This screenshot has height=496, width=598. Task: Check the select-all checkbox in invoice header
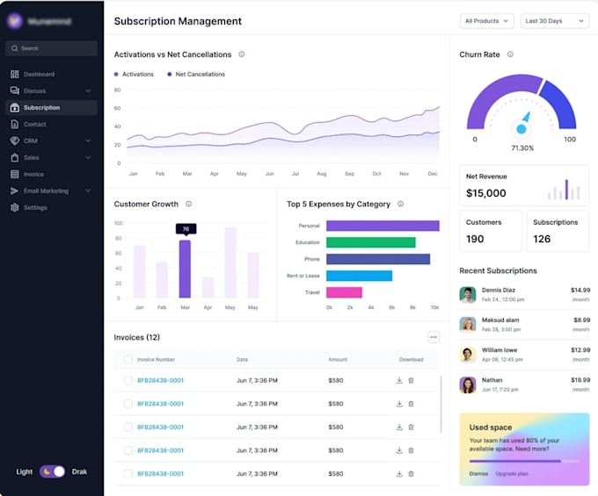[128, 359]
